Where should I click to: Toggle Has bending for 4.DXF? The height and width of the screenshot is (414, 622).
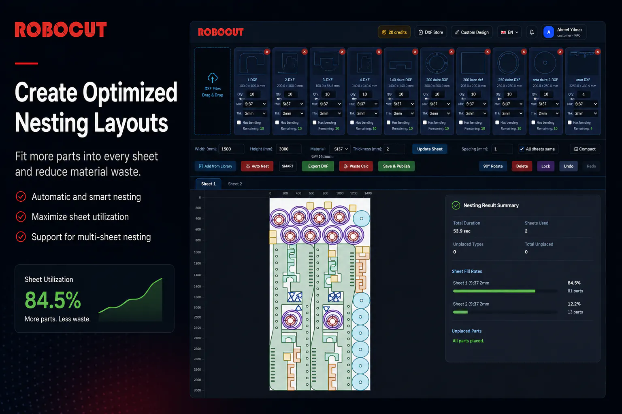point(352,123)
